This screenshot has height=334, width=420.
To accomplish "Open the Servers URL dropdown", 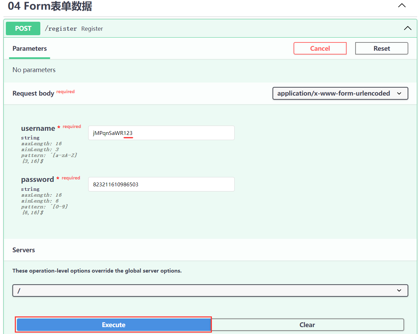I will pos(210,291).
